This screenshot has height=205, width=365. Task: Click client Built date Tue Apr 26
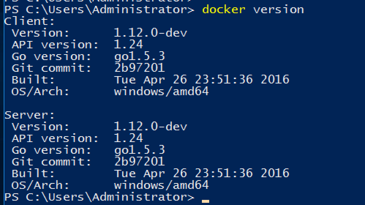point(150,80)
